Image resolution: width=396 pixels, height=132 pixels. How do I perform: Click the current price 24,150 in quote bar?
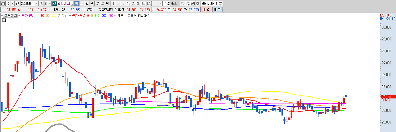pyautogui.click(x=12, y=10)
